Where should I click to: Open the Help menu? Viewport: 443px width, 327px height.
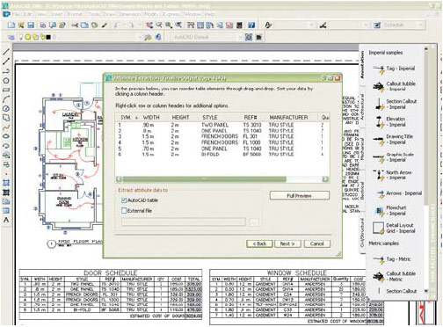tap(209, 14)
